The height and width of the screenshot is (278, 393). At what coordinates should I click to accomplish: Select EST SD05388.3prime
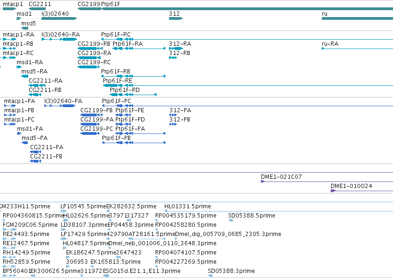pyautogui.click(x=231, y=271)
